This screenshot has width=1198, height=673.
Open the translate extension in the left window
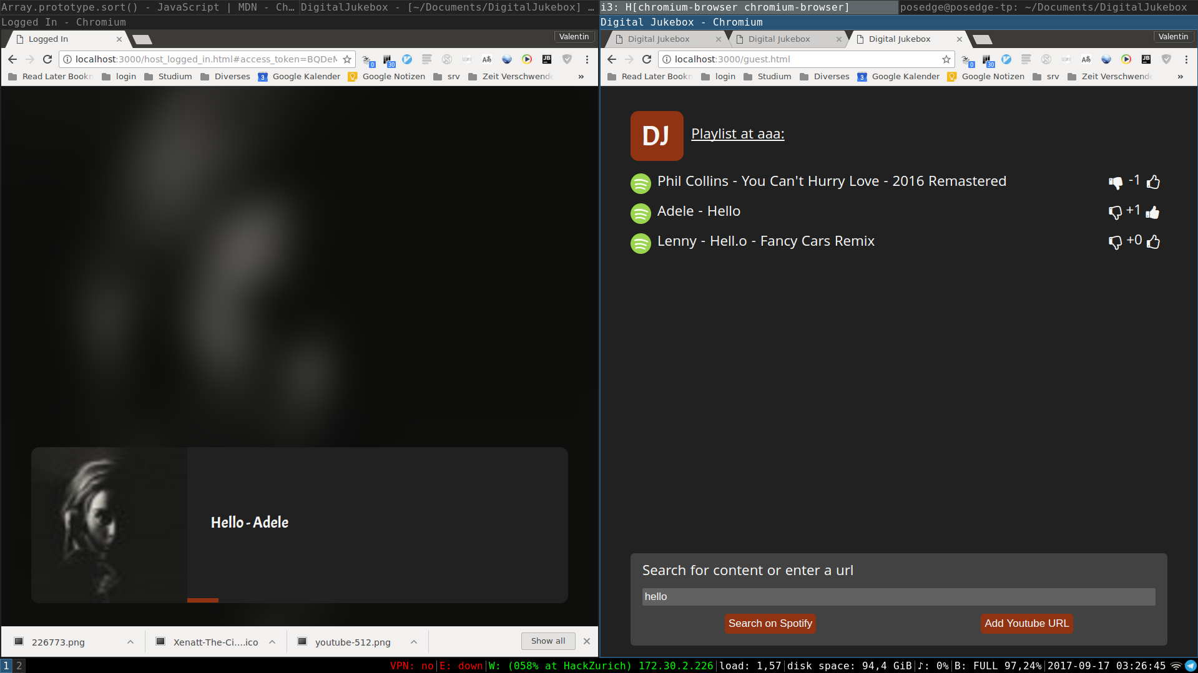click(x=487, y=59)
